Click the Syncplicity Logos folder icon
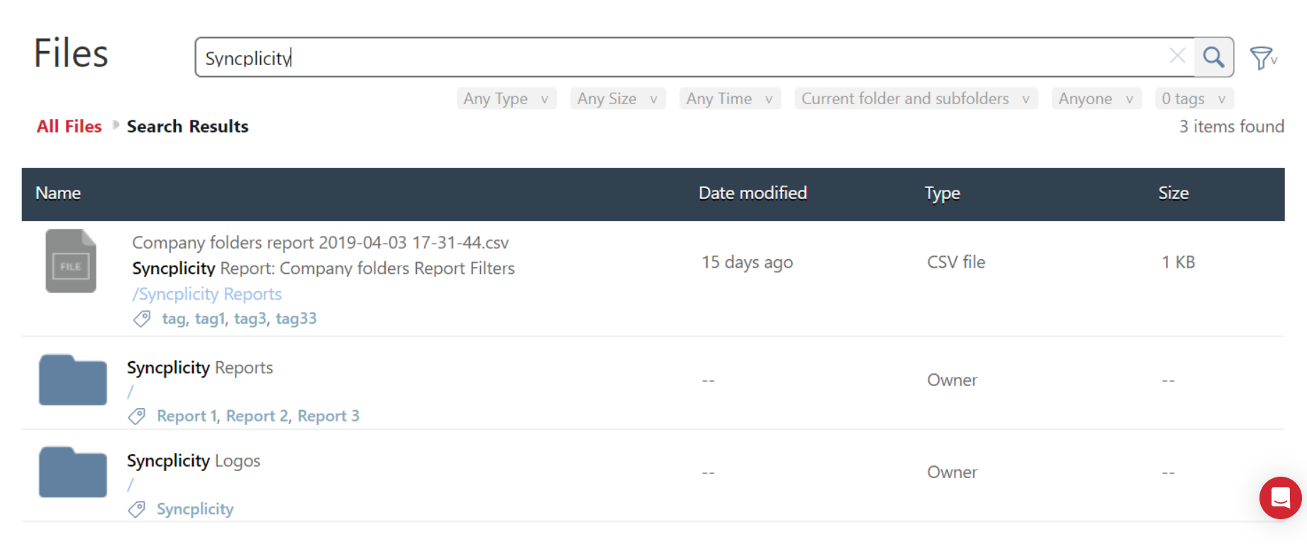The height and width of the screenshot is (544, 1307). (x=73, y=472)
